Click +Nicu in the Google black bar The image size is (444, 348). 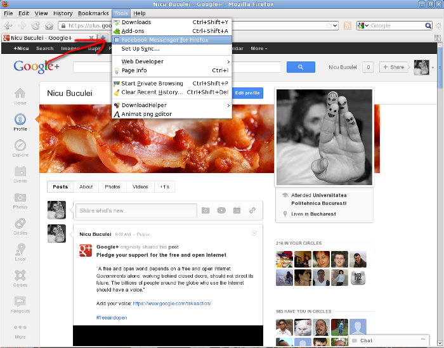pyautogui.click(x=21, y=48)
